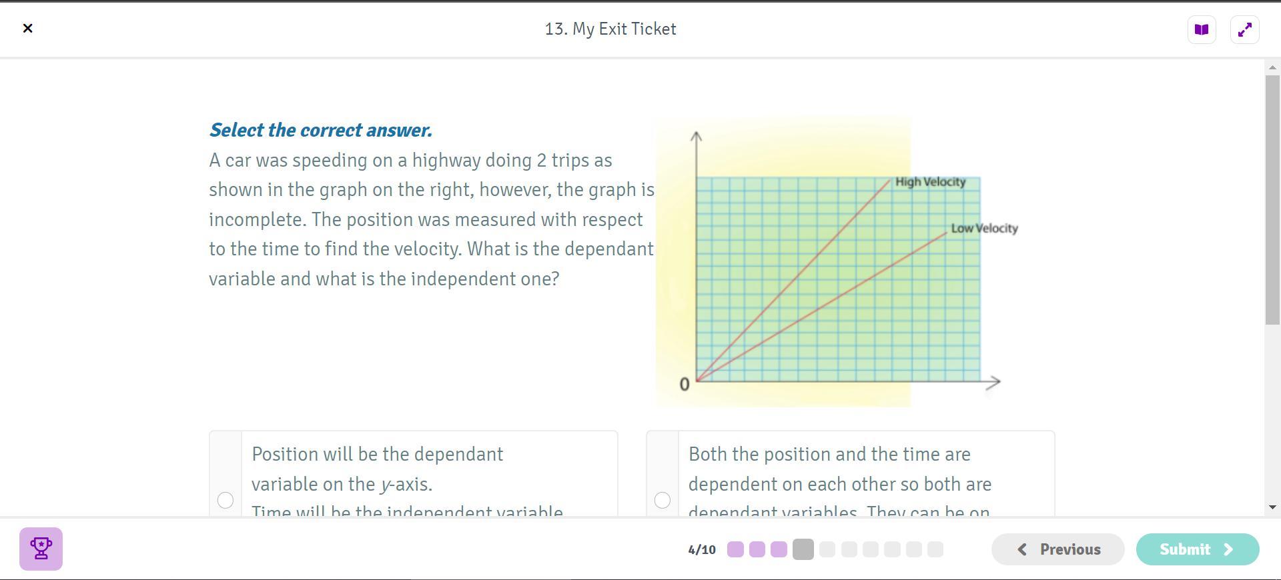
Task: Select 'Position will be the dependant variable' option
Action: (x=226, y=500)
